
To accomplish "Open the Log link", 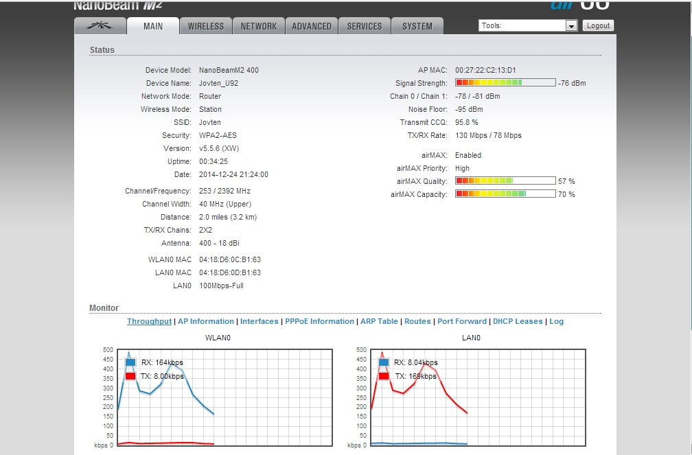I will (x=556, y=321).
